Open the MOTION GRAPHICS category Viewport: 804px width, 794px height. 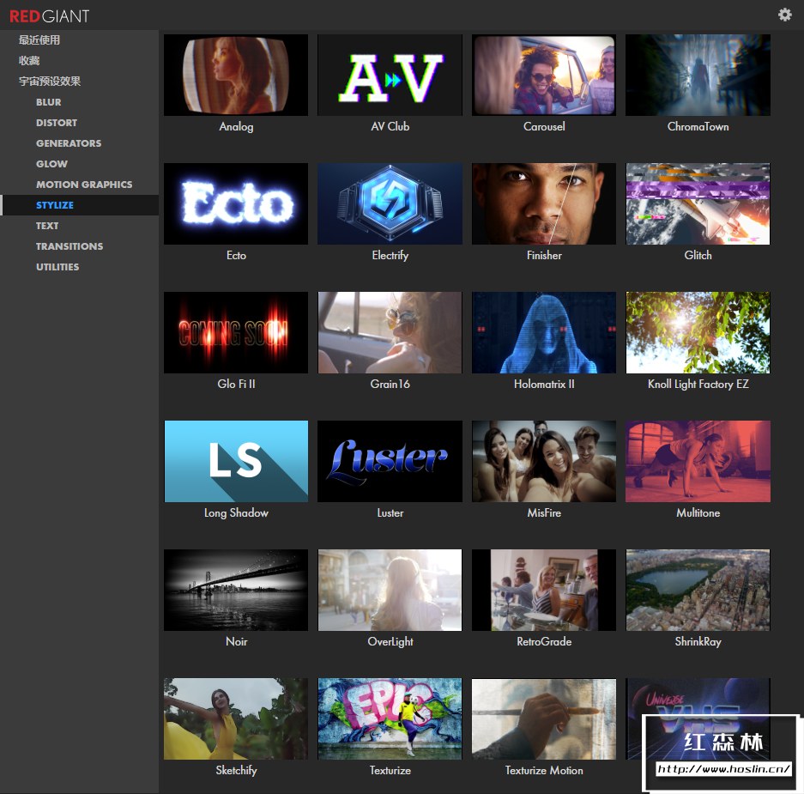[x=84, y=185]
